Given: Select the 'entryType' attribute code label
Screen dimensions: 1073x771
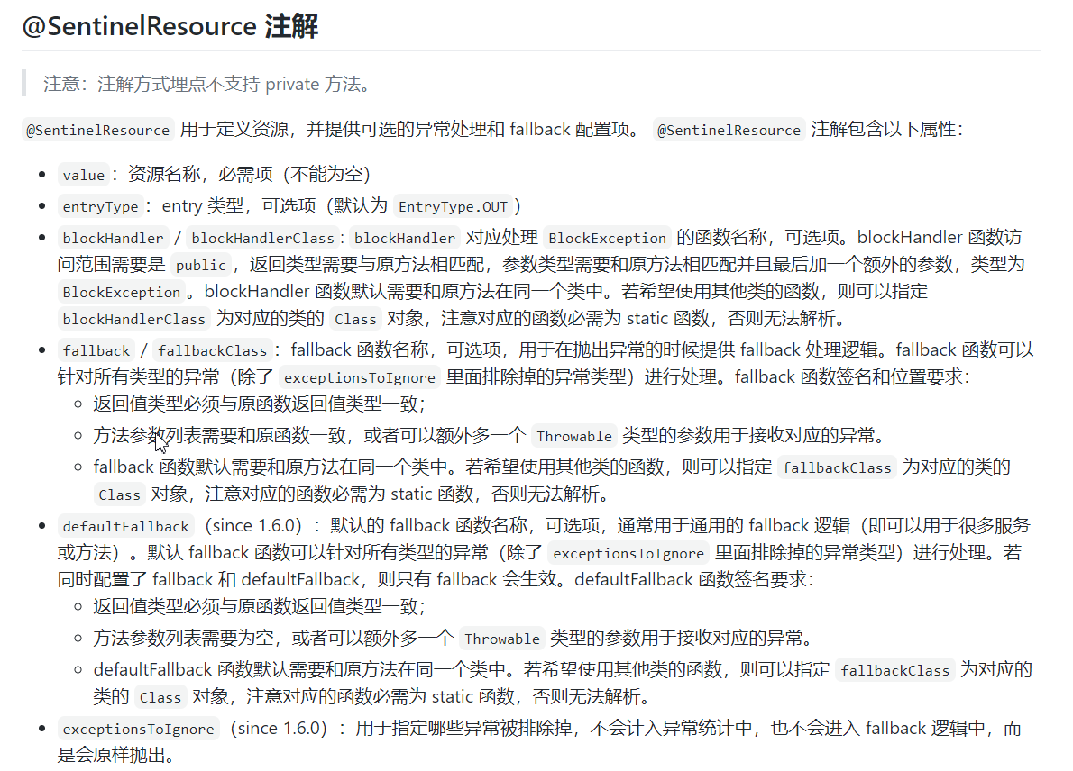Looking at the screenshot, I should click(x=101, y=206).
